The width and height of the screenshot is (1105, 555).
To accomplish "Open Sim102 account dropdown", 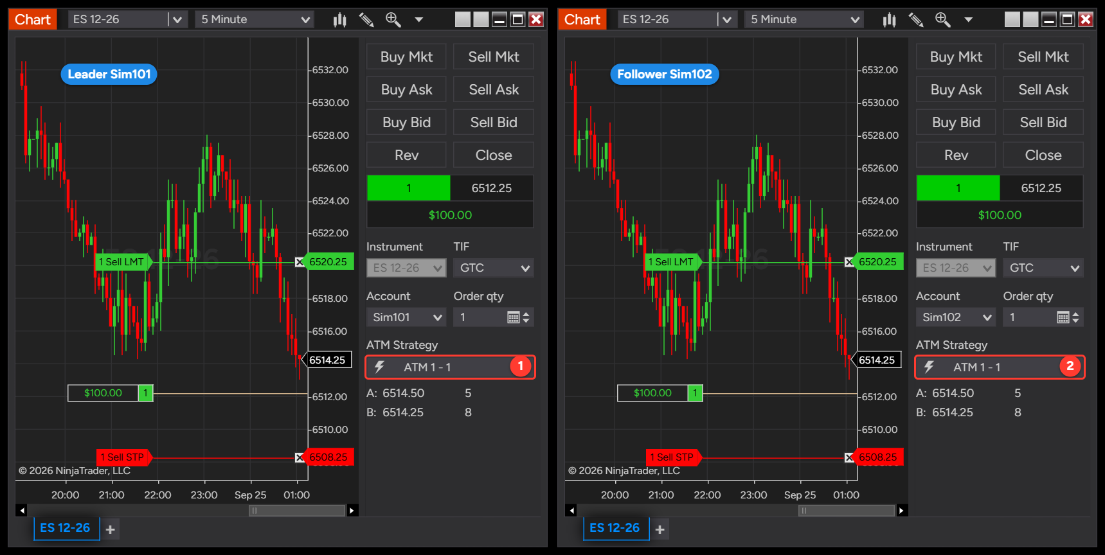I will (956, 317).
